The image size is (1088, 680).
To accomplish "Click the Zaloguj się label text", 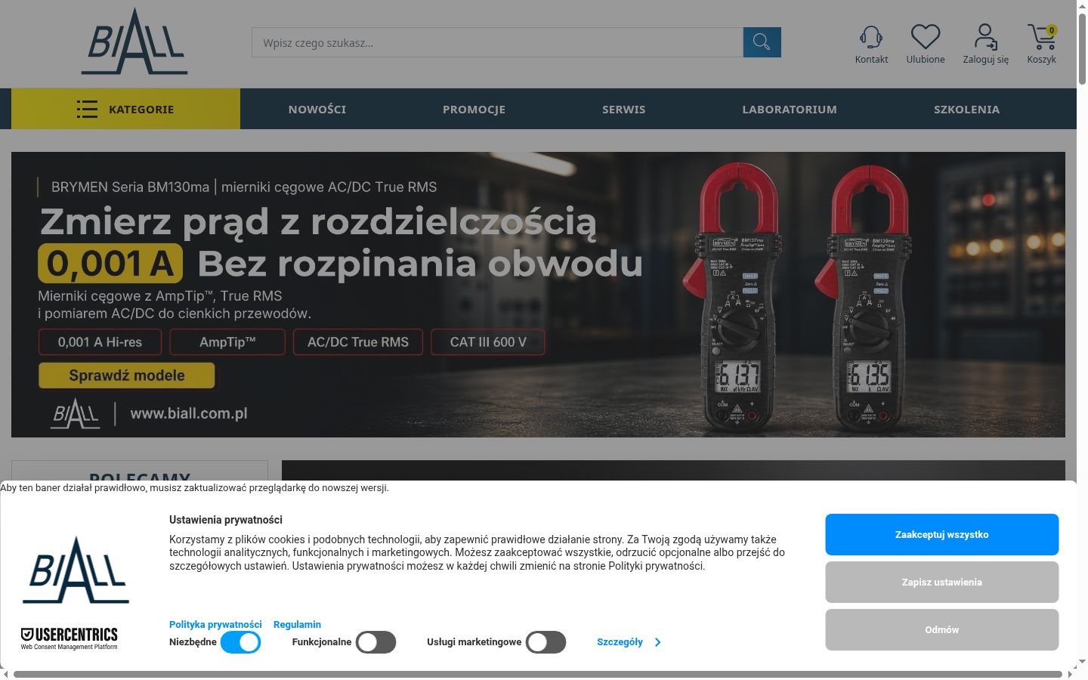I will click(x=985, y=60).
